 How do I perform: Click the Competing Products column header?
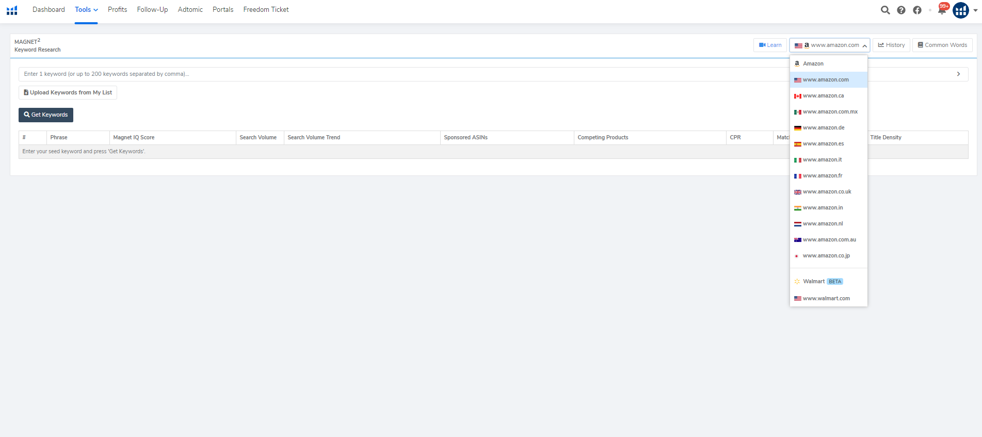(x=650, y=137)
